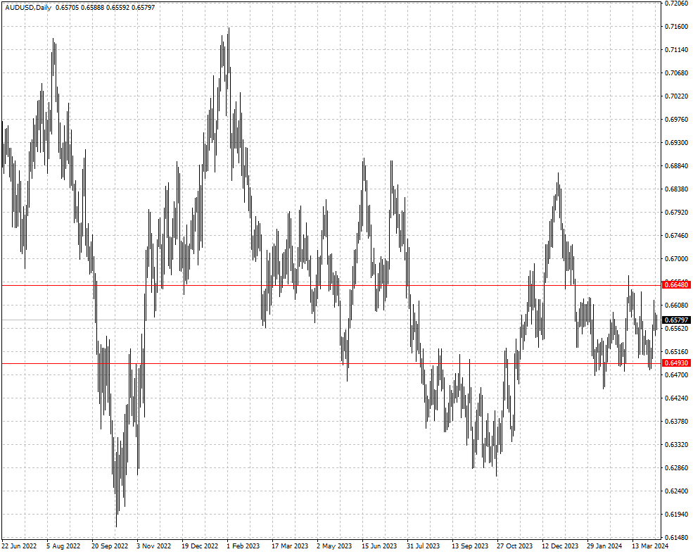Select the red horizontal line at 0.66480
The width and height of the screenshot is (693, 554).
331,285
